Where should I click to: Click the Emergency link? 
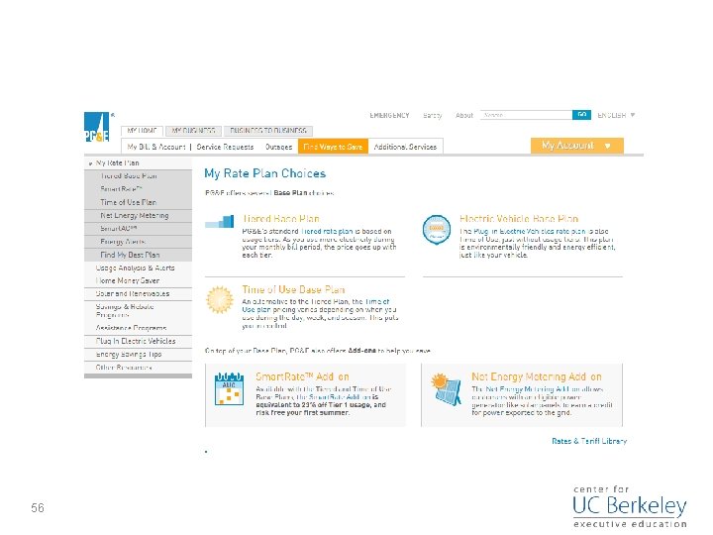coord(390,115)
